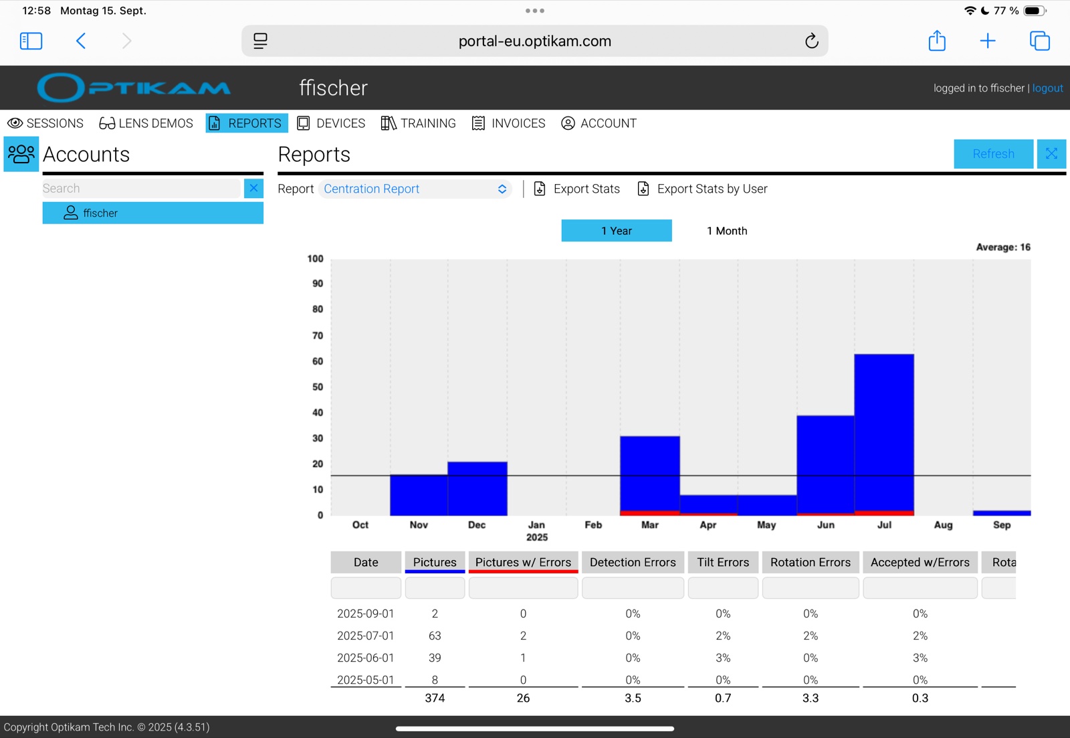The width and height of the screenshot is (1070, 738).
Task: Toggle the Safari sidebar icon
Action: (31, 41)
